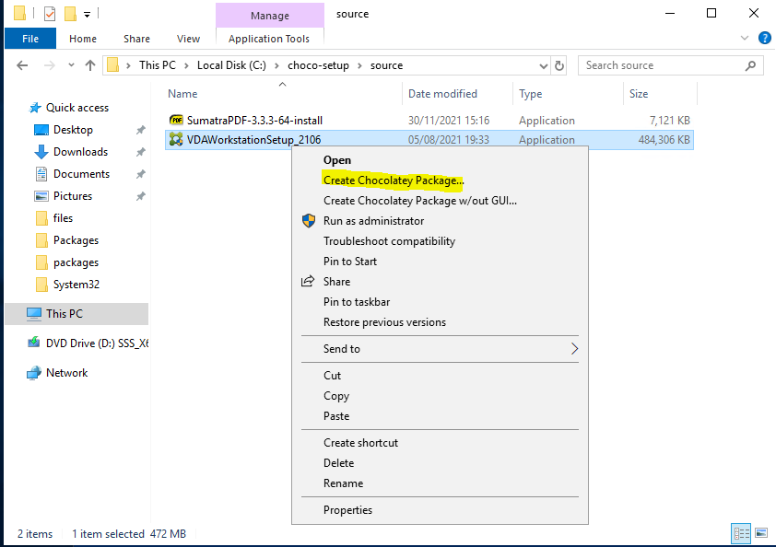Image resolution: width=776 pixels, height=547 pixels.
Task: Switch to details view layout
Action: pos(741,533)
